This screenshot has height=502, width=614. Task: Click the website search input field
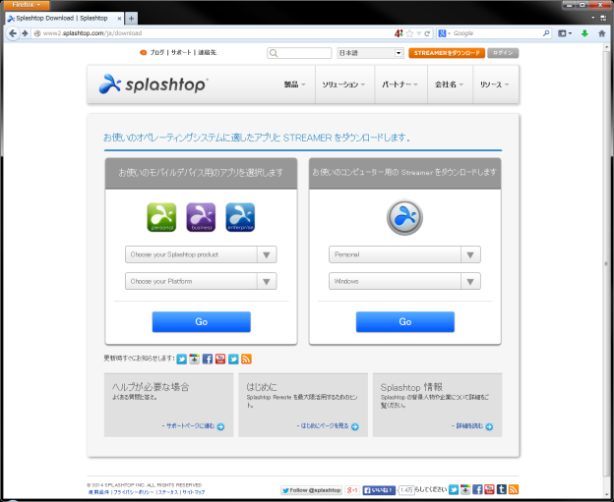click(299, 53)
